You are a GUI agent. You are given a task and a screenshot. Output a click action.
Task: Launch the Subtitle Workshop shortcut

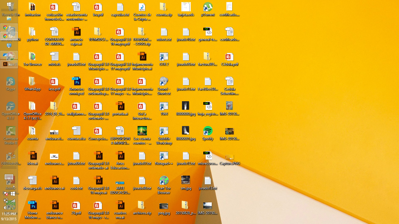point(164,135)
